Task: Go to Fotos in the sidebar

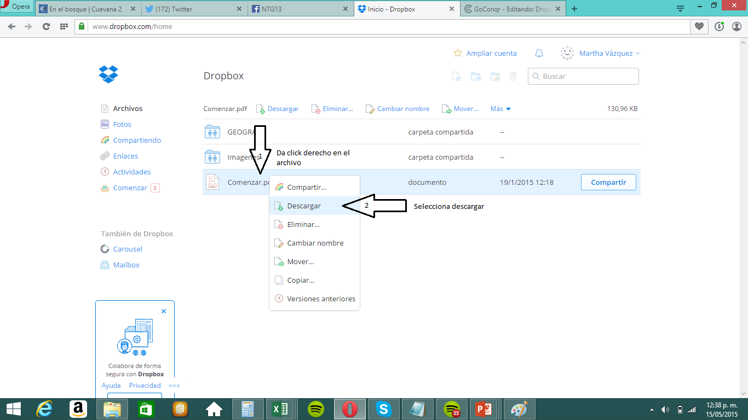Action: click(x=122, y=124)
